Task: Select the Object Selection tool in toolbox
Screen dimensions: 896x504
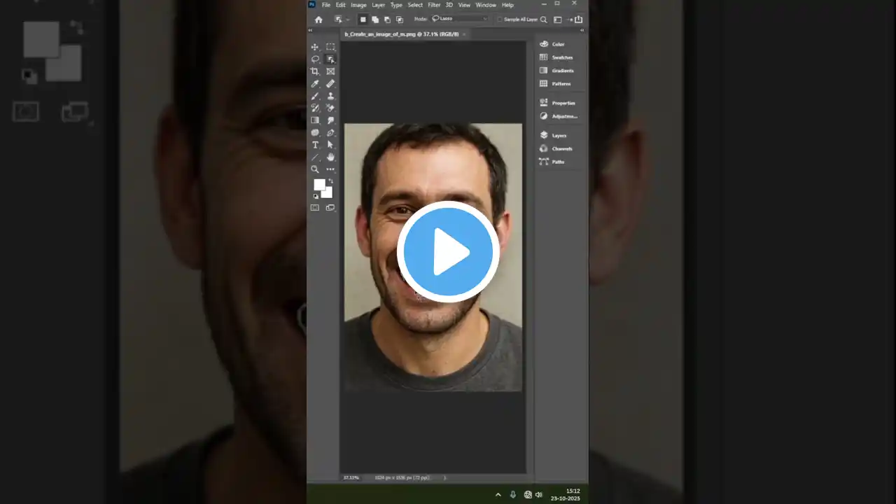Action: click(x=330, y=59)
